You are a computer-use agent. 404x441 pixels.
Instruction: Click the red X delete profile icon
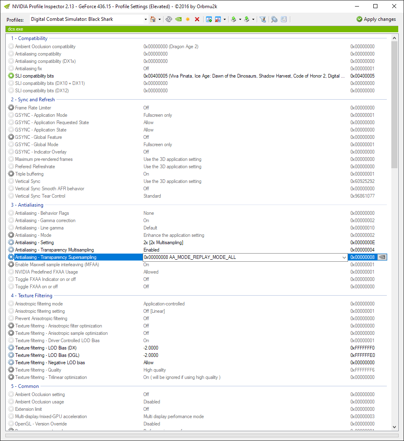tap(197, 19)
